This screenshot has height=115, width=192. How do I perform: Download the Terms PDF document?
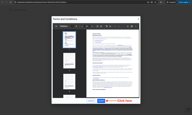pyautogui.click(x=128, y=26)
